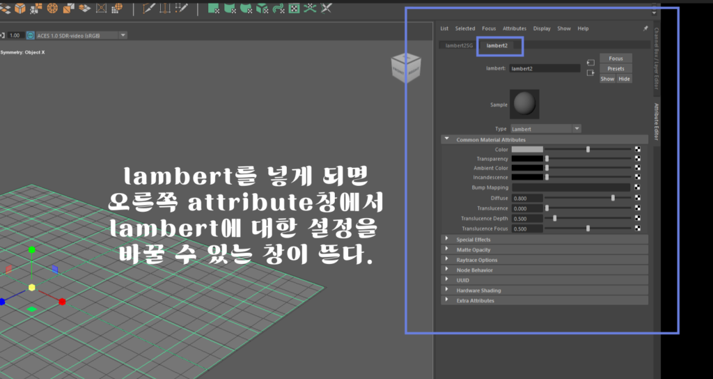Expand the Raytrace Options section
Image resolution: width=713 pixels, height=379 pixels.
click(544, 260)
